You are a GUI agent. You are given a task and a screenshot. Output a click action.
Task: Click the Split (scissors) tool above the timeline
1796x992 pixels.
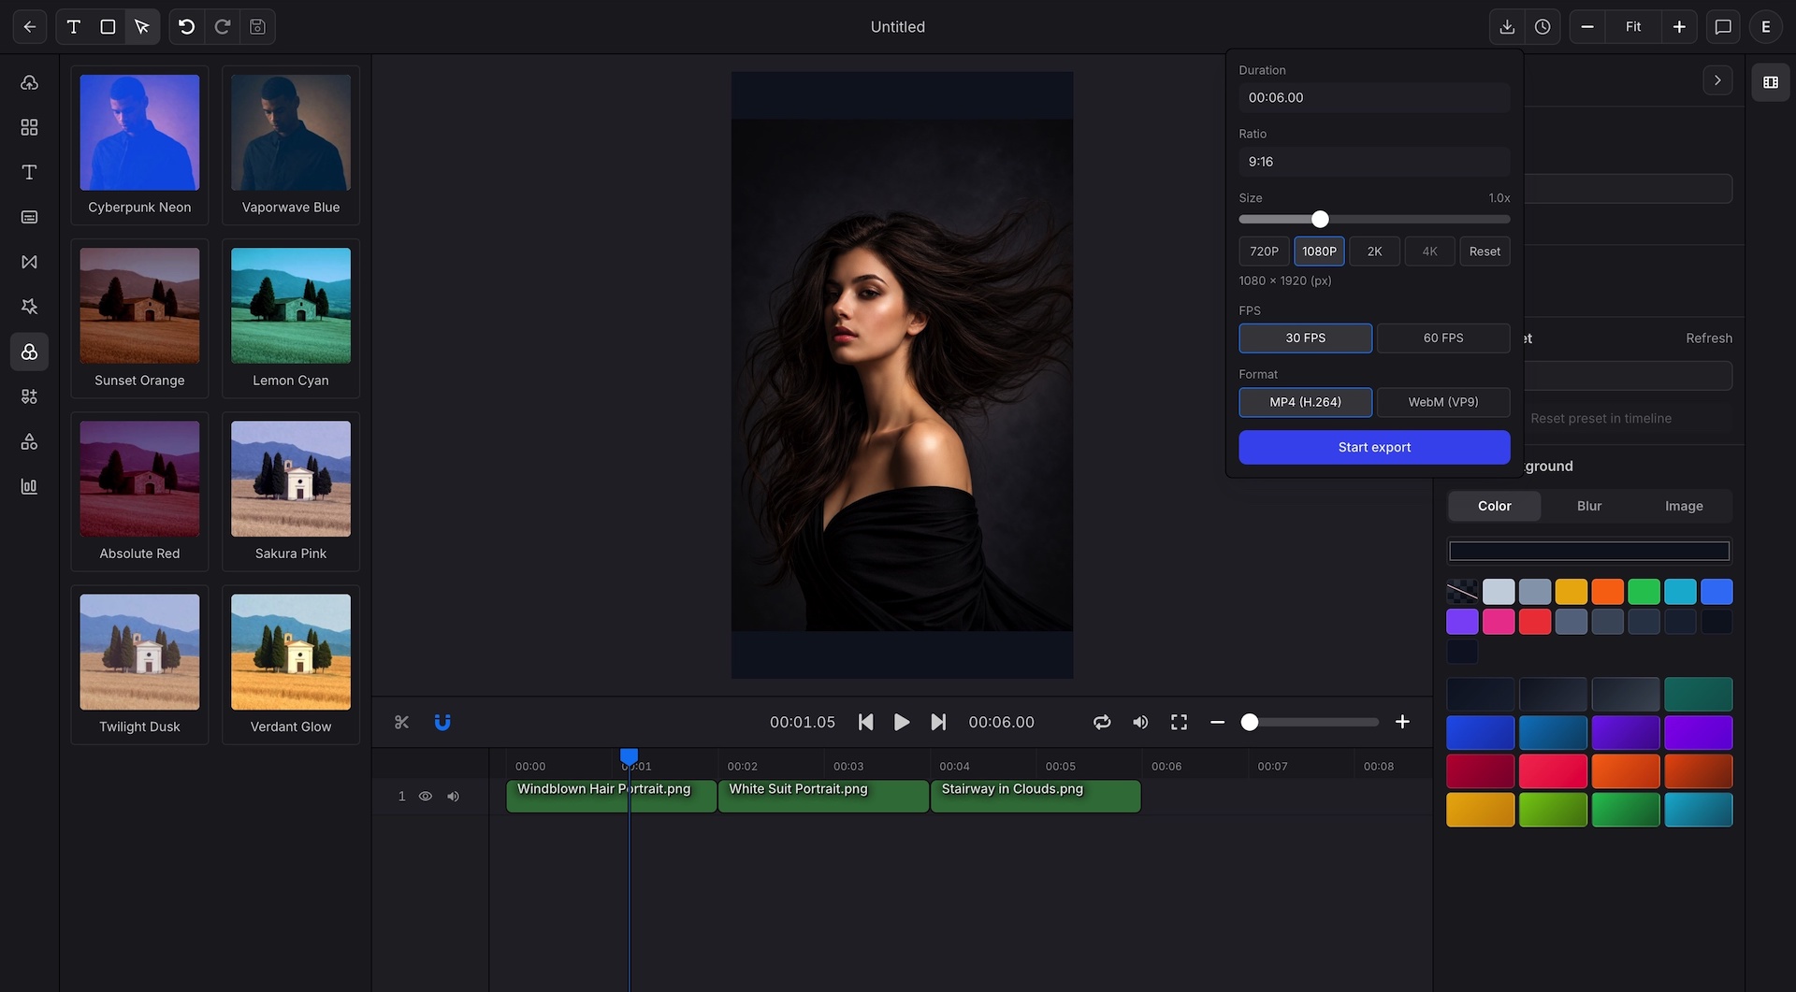[401, 722]
